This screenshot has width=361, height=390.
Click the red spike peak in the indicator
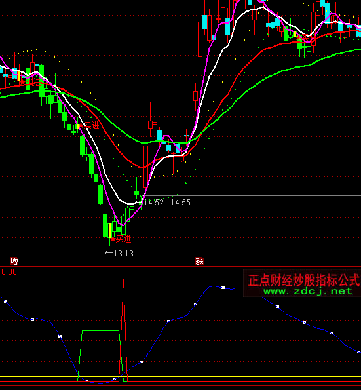[x=124, y=281]
